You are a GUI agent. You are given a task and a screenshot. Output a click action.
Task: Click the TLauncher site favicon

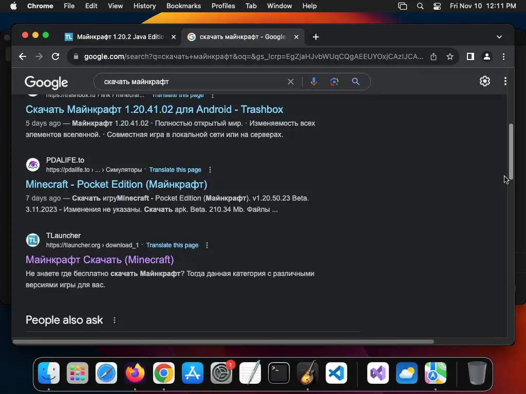[x=33, y=240]
